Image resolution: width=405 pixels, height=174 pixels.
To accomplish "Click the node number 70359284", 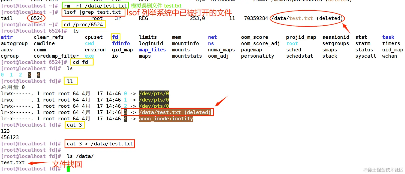I will [x=256, y=18].
